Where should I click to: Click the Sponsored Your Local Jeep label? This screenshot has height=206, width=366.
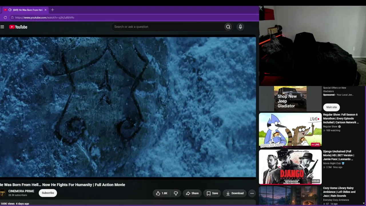[338, 95]
